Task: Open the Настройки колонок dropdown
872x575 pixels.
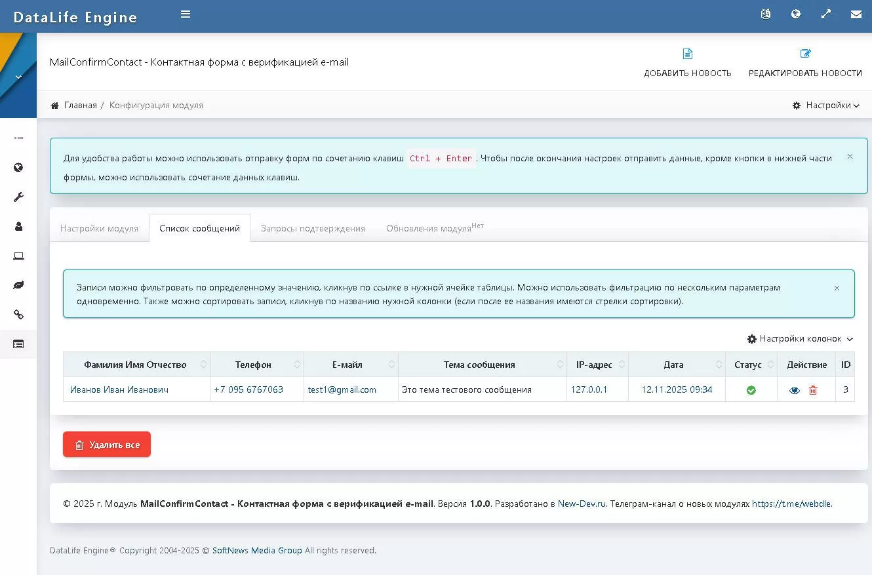Action: (x=801, y=339)
